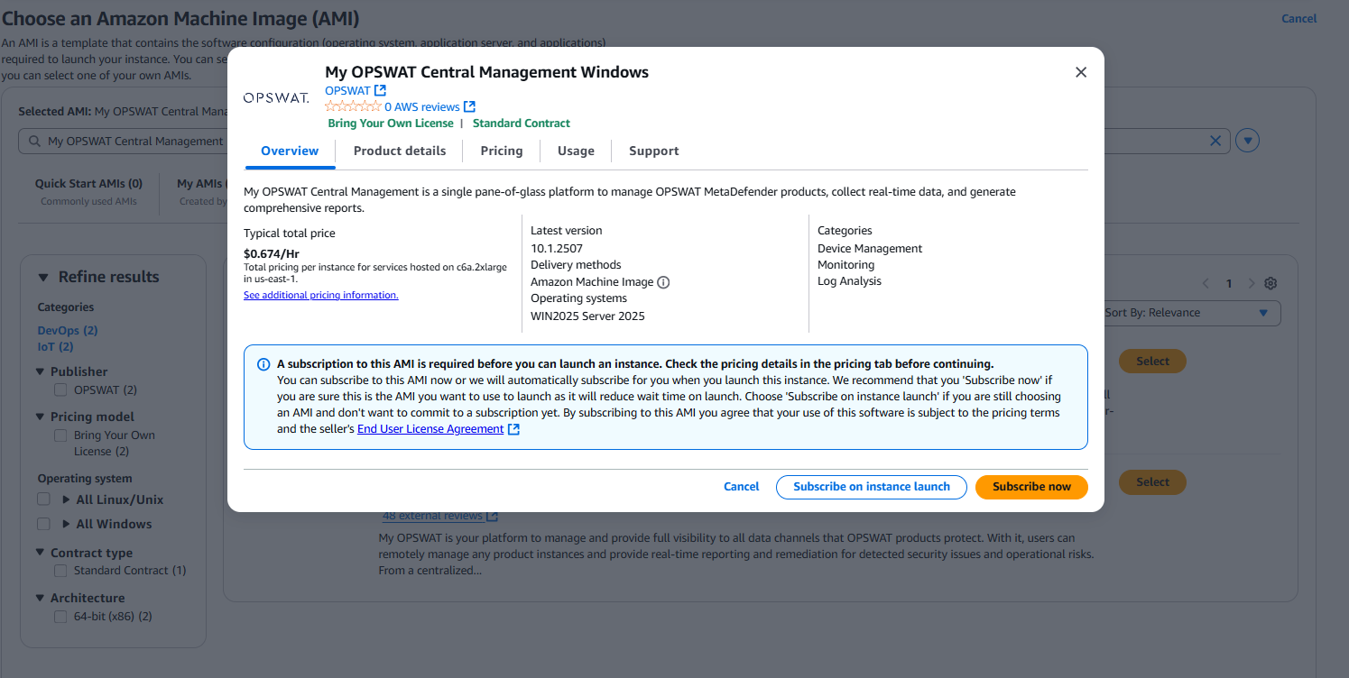Collapse the Architecture filter section

point(42,598)
